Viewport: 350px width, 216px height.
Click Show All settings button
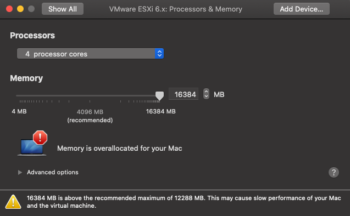[63, 9]
